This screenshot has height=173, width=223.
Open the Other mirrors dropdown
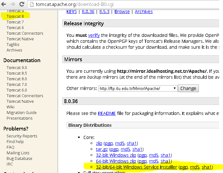click(138, 88)
